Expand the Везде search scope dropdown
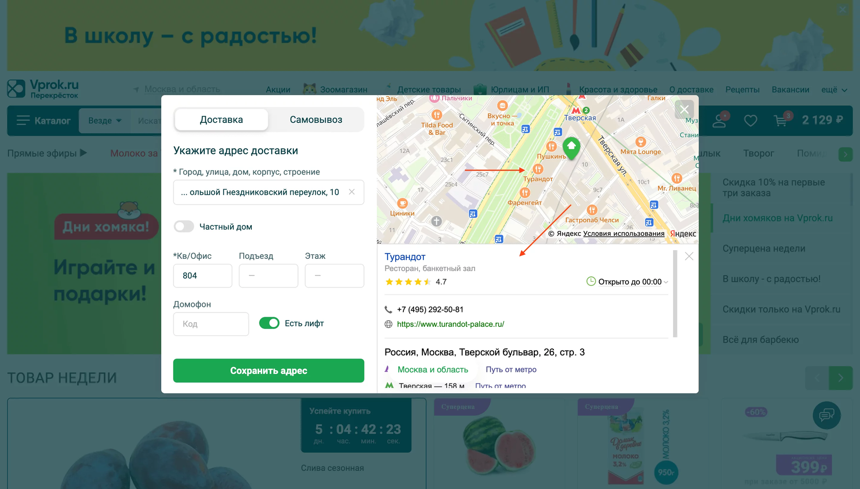Screen dimensions: 860x489 pyautogui.click(x=105, y=121)
